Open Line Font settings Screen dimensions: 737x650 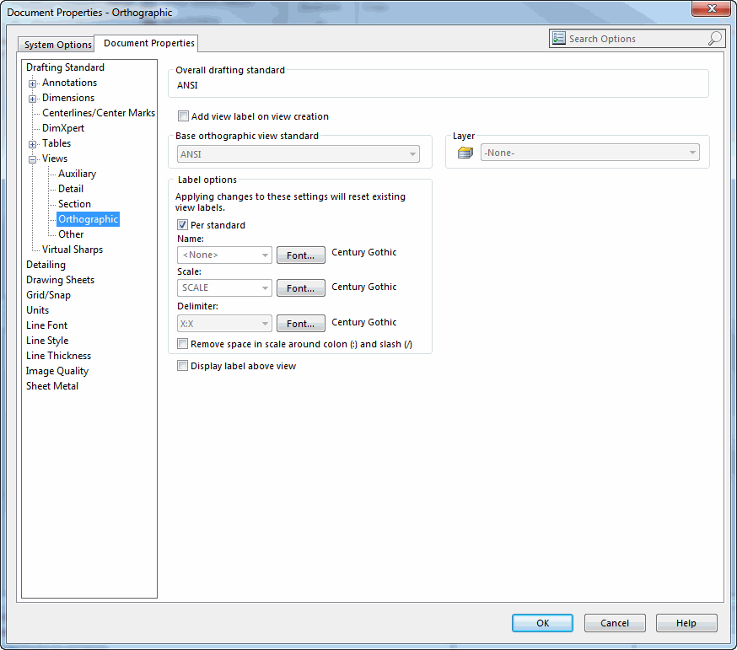[x=47, y=325]
